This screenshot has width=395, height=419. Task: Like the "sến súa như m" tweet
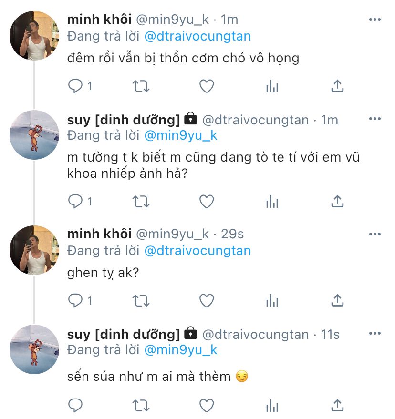tap(206, 406)
